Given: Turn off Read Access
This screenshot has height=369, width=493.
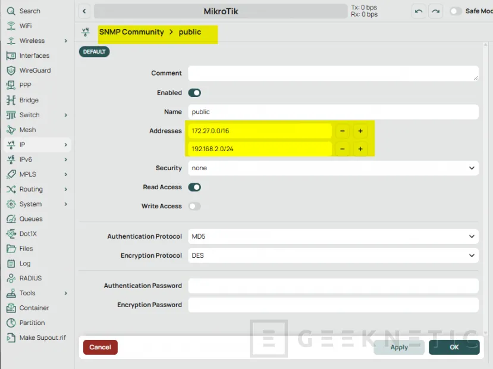Looking at the screenshot, I should (x=195, y=187).
